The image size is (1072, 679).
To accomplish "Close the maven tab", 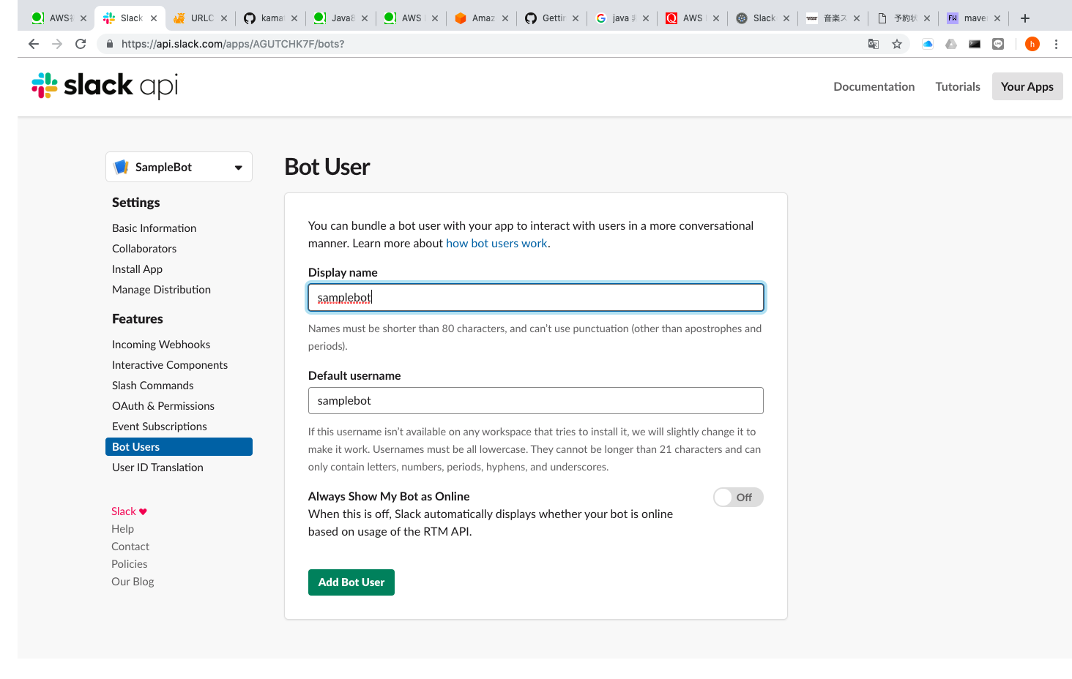I will click(997, 18).
